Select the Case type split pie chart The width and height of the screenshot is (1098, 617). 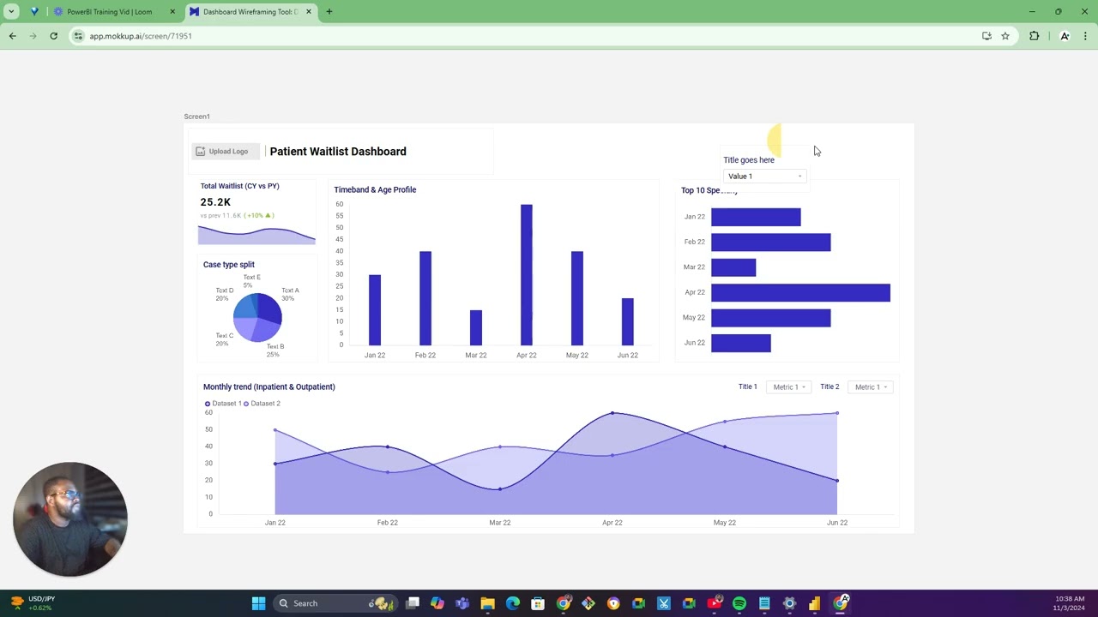coord(257,317)
